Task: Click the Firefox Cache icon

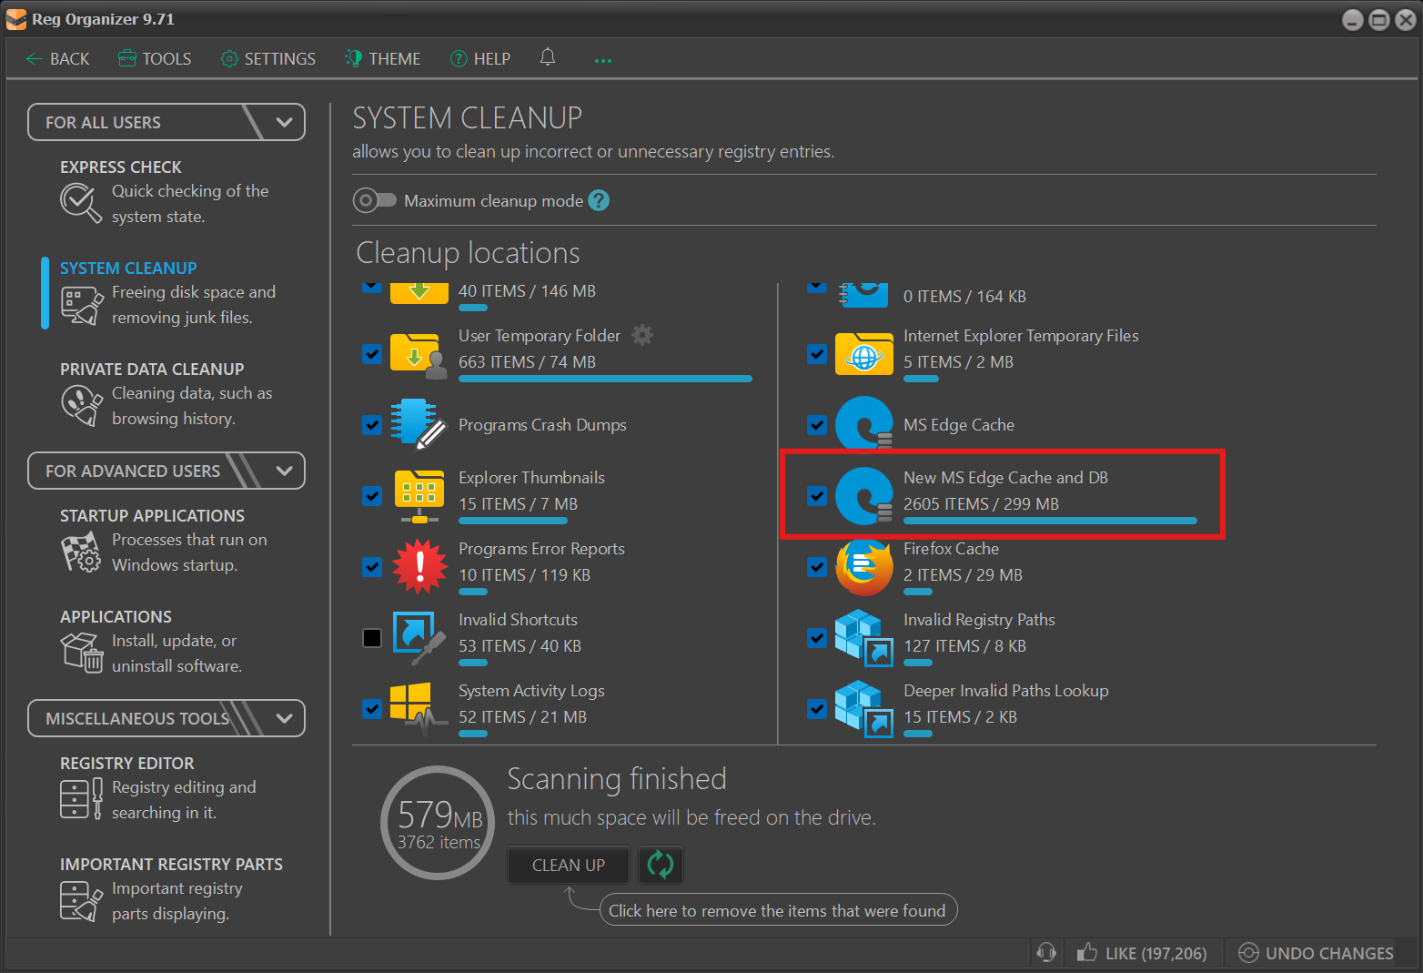Action: coord(863,567)
